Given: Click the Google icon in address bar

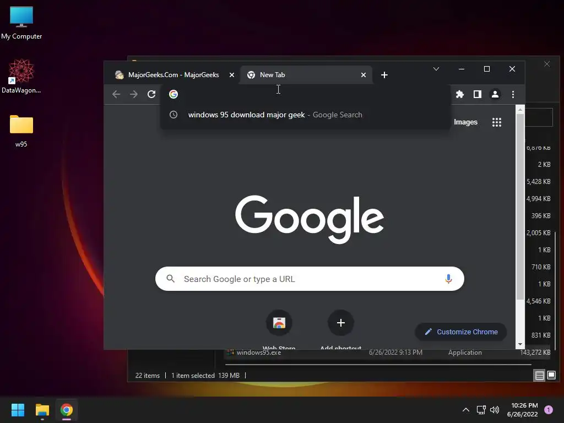Looking at the screenshot, I should click(173, 94).
